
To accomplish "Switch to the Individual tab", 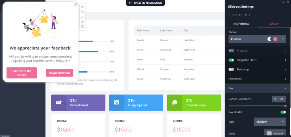I will pyautogui.click(x=241, y=24).
